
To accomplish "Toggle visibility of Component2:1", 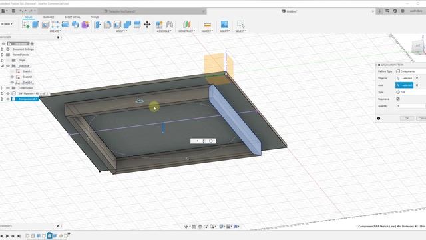I will point(8,99).
